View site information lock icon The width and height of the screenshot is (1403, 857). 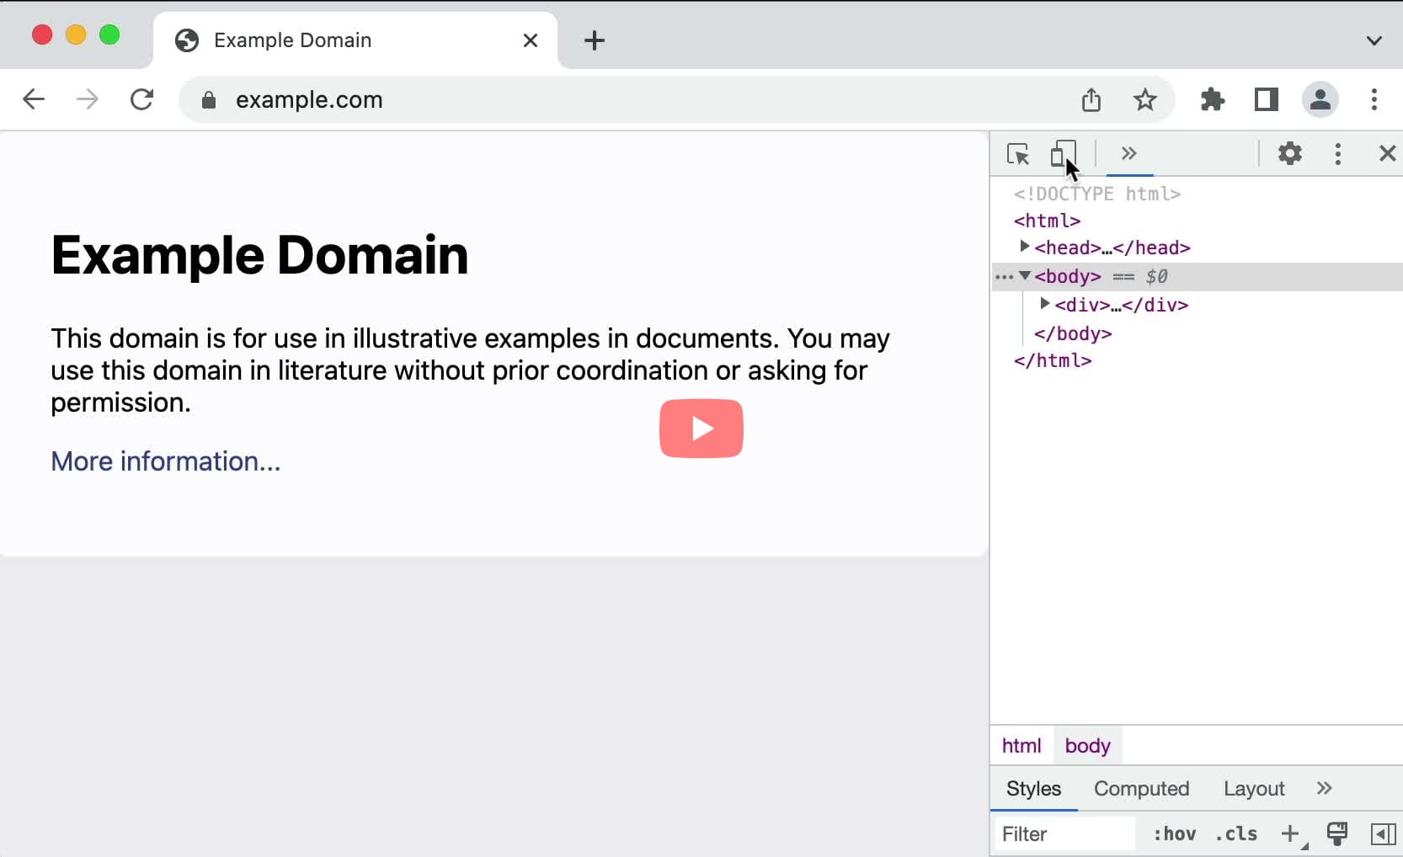pyautogui.click(x=209, y=100)
